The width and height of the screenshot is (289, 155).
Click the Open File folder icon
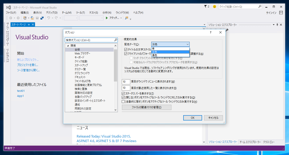(33, 18)
